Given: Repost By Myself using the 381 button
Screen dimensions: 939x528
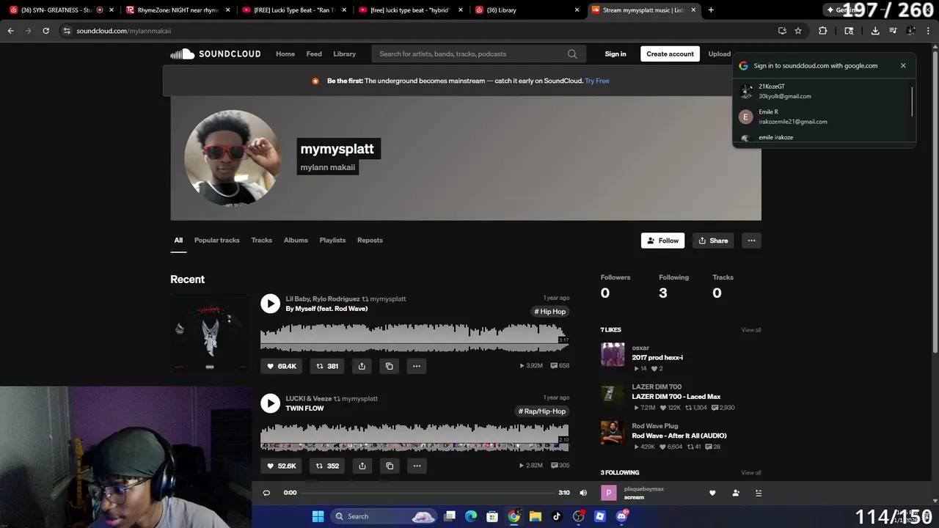Looking at the screenshot, I should point(327,366).
